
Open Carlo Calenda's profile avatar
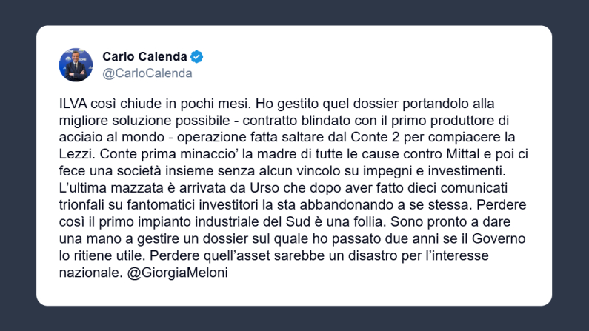pyautogui.click(x=76, y=65)
